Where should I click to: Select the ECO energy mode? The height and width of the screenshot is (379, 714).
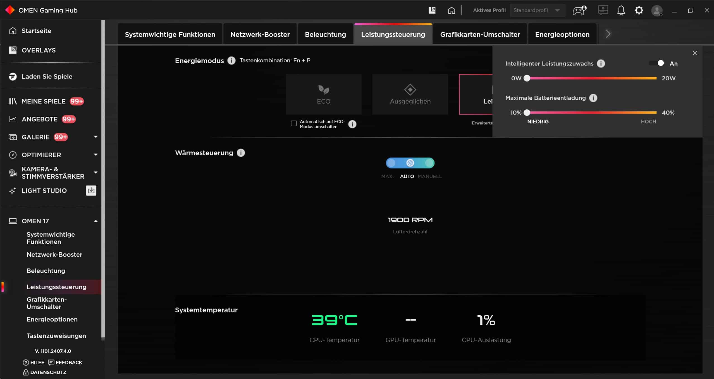click(x=323, y=94)
